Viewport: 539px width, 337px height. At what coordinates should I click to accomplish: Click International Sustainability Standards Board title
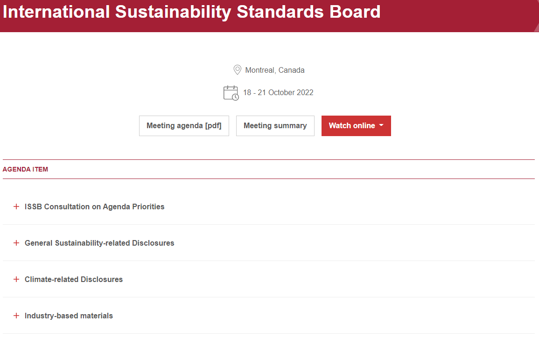click(x=191, y=12)
